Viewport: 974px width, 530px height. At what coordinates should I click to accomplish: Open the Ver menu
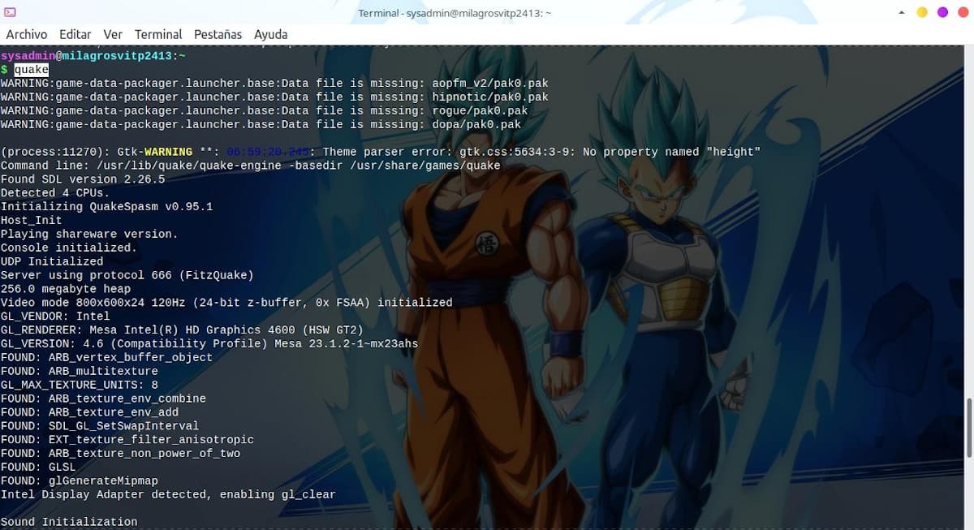(x=113, y=35)
